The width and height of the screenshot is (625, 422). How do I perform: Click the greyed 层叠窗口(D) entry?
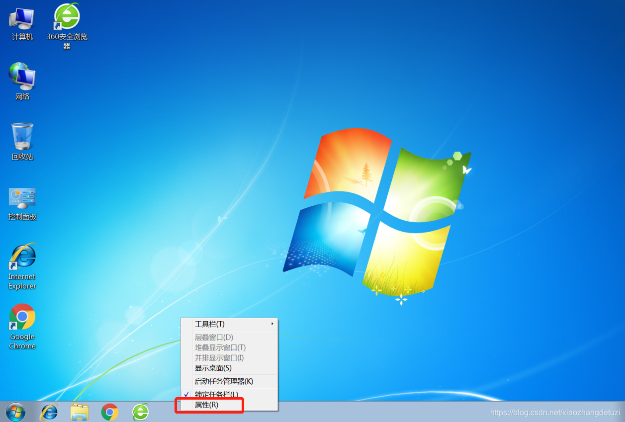tap(229, 338)
